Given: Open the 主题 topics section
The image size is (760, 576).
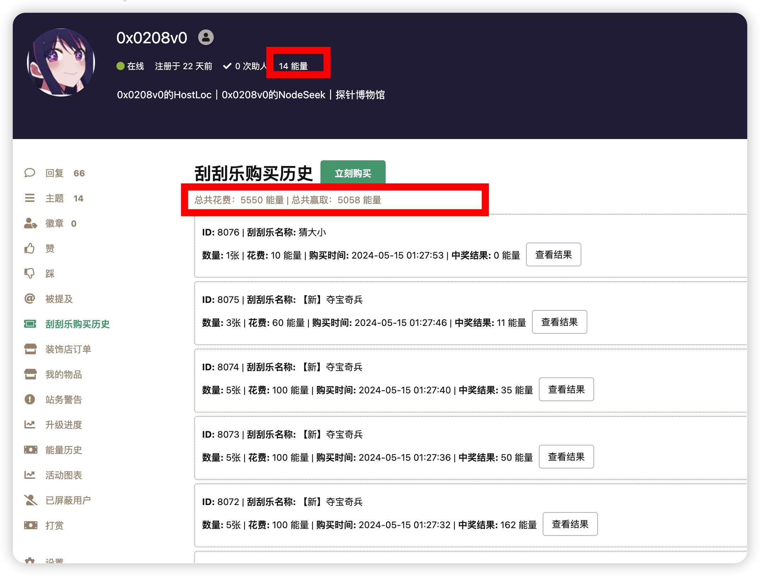Looking at the screenshot, I should 55,198.
